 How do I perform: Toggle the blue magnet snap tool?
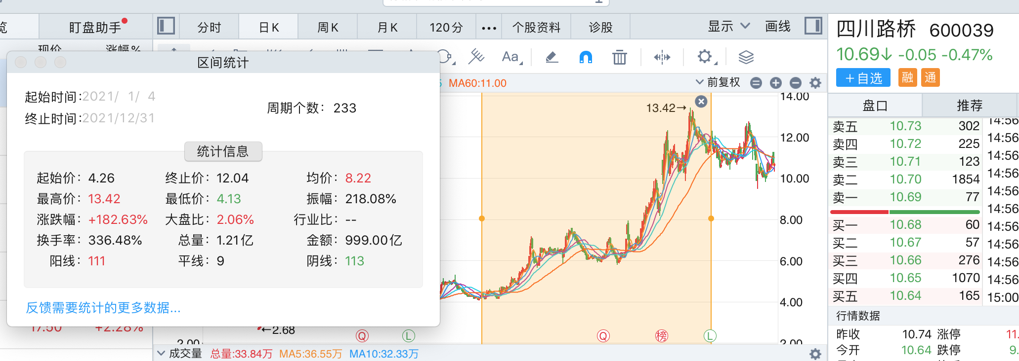pos(586,57)
